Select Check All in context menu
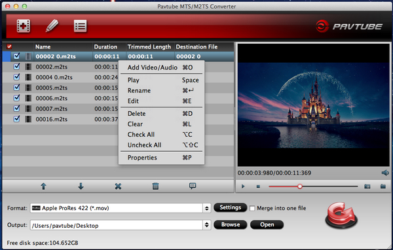The width and height of the screenshot is (393, 250). pos(161,135)
